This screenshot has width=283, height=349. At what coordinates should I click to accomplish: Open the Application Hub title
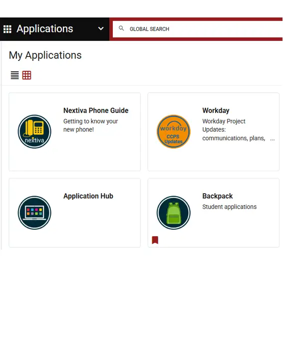coord(88,196)
